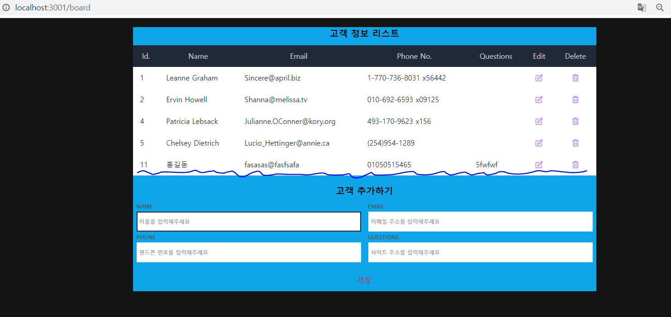Select the name 홍길동
This screenshot has height=317, width=671.
point(177,165)
